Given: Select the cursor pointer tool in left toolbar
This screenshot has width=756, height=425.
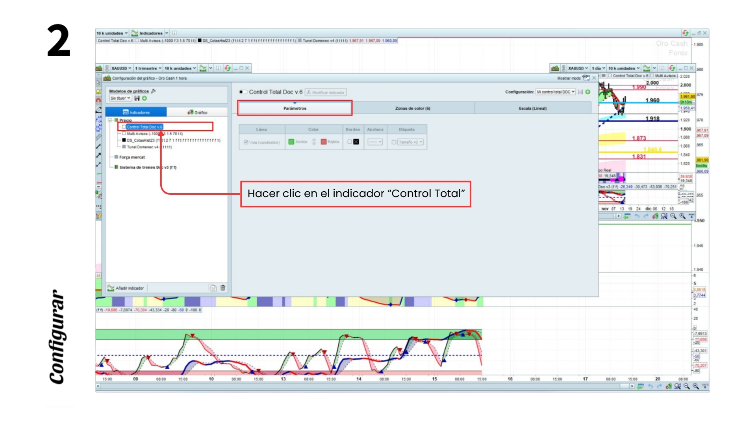Looking at the screenshot, I should (98, 83).
